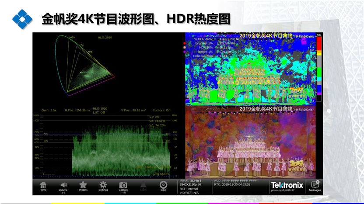Select the Input source icon
This screenshot has width=364, height=204.
pyautogui.click(x=163, y=185)
